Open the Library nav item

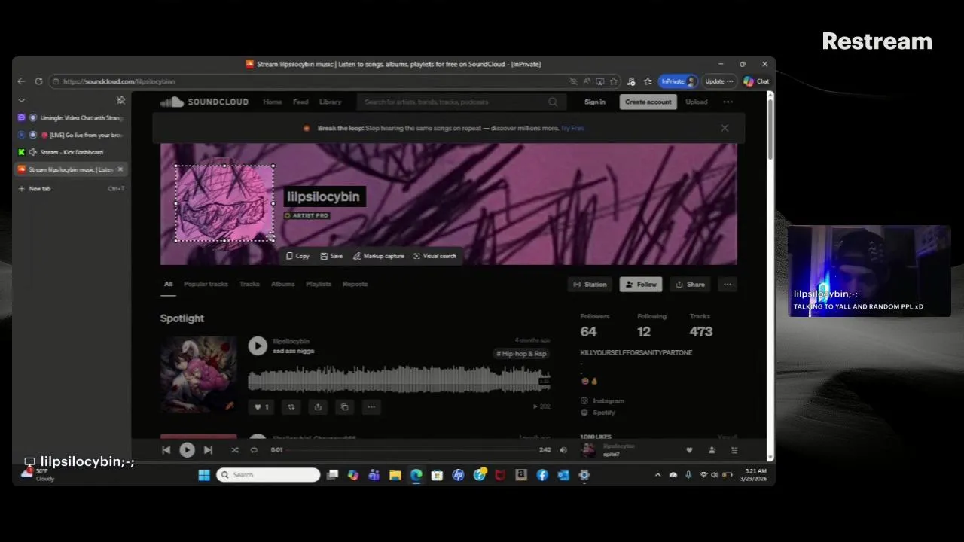point(330,102)
